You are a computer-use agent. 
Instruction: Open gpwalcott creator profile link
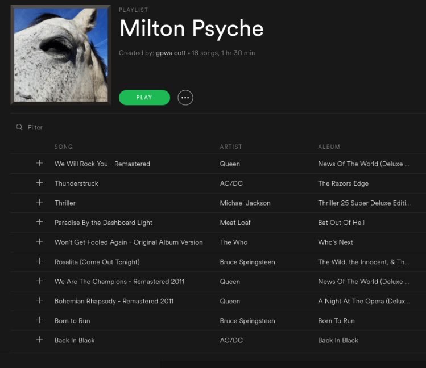pos(171,53)
